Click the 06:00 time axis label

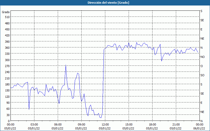coord(58,125)
